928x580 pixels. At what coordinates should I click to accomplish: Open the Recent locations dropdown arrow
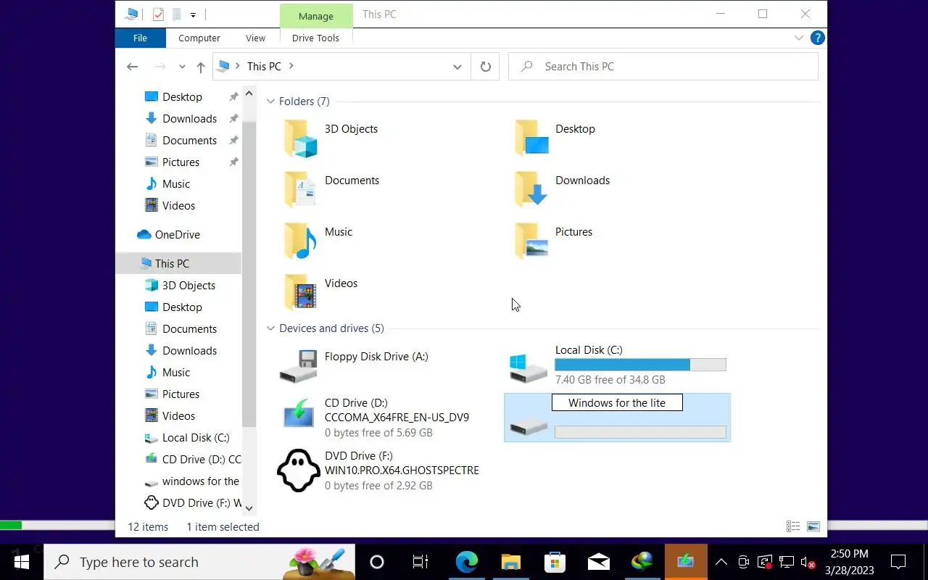point(182,67)
